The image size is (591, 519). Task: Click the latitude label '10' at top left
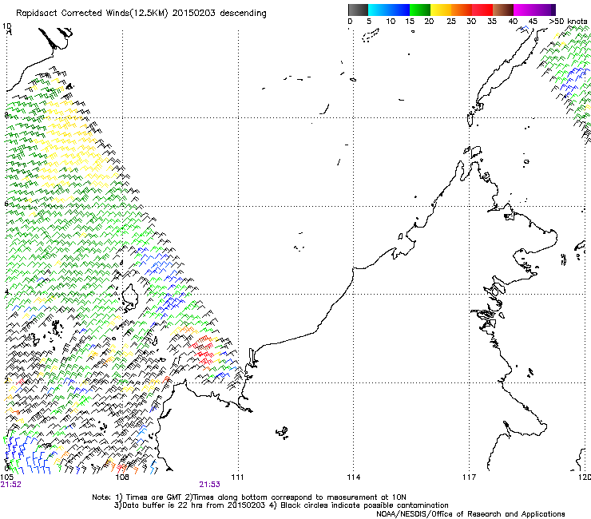[7, 26]
